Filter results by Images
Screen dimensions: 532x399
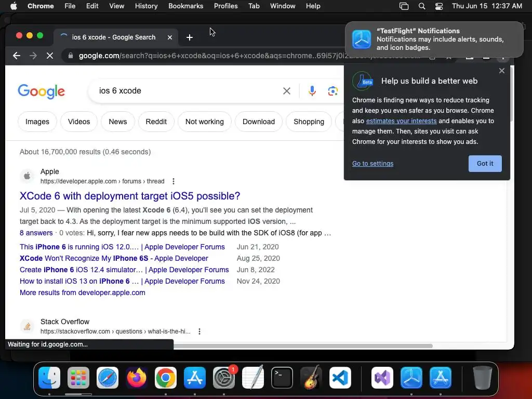[x=37, y=122]
